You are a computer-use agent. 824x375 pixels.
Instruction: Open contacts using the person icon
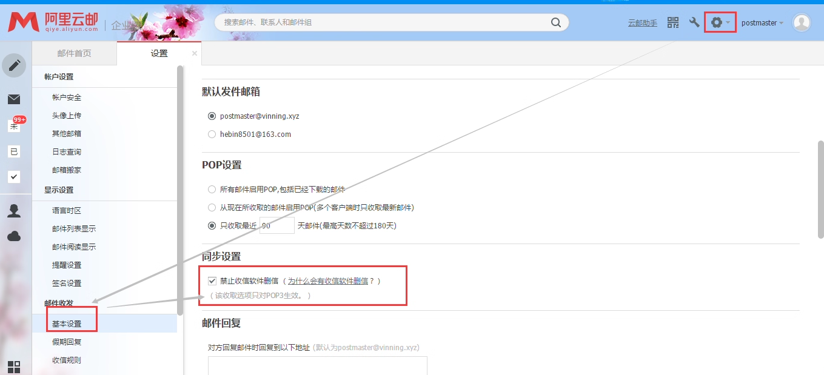[15, 210]
